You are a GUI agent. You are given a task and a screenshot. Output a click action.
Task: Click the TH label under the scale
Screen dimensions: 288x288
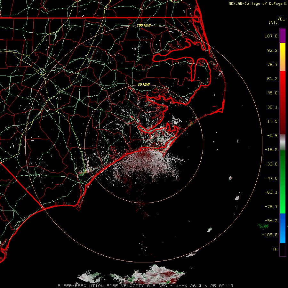[275, 249]
